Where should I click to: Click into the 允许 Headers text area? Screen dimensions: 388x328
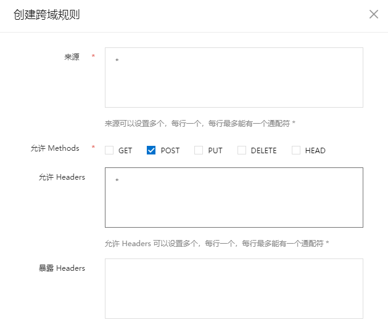pyautogui.click(x=234, y=198)
